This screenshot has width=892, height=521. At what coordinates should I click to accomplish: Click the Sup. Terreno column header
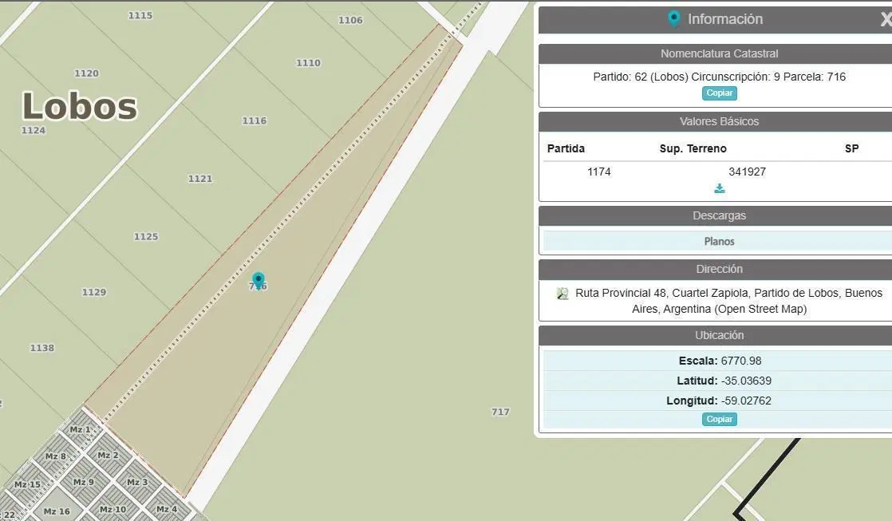click(693, 148)
